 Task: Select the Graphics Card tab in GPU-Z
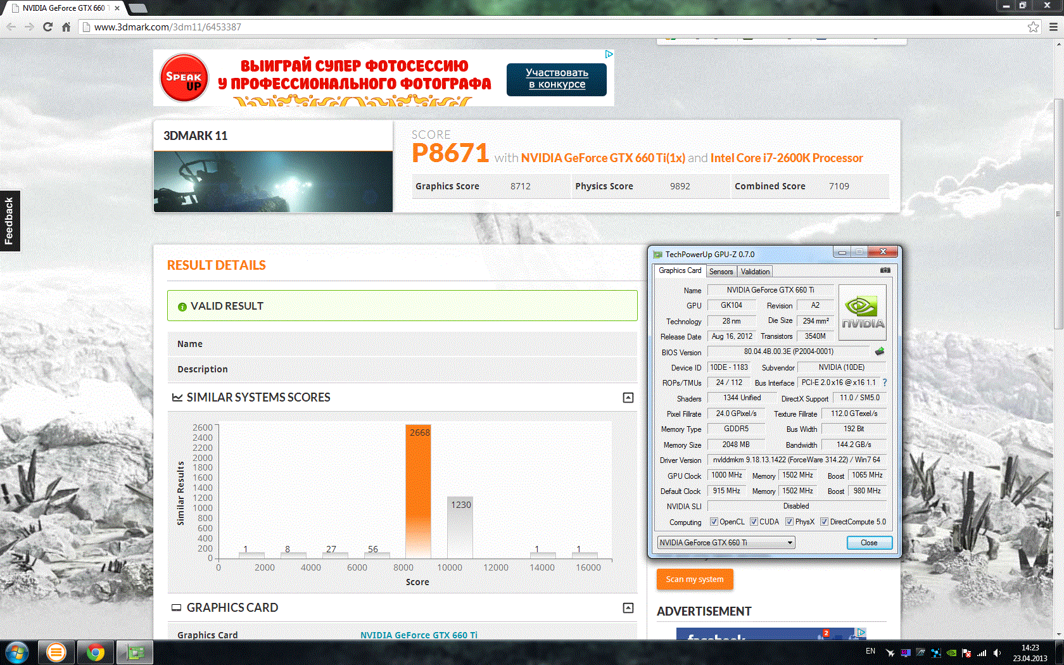pos(680,270)
